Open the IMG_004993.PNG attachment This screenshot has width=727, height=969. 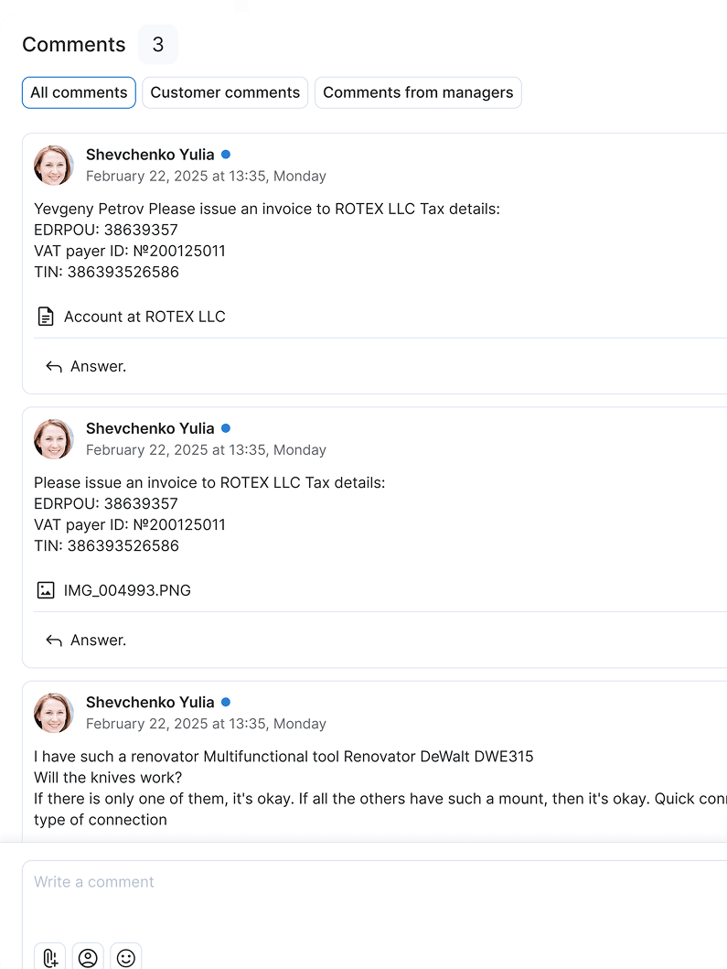pyautogui.click(x=127, y=590)
